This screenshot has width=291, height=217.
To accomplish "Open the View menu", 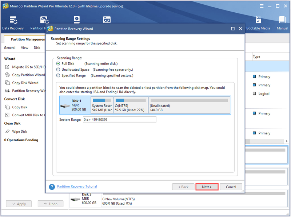I will (24, 48).
